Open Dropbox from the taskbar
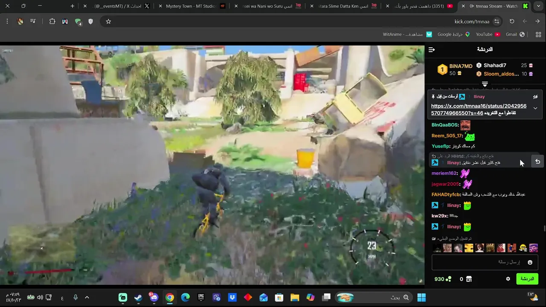 [x=232, y=297]
